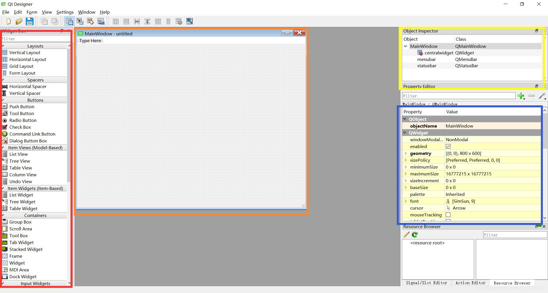Viewport: 548px width, 293px height.
Task: Remove the selected dynamic property
Action: pos(531,96)
